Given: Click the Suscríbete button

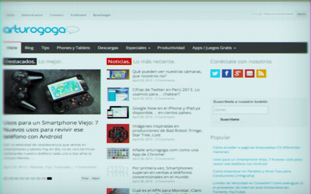Looking at the screenshot, I should click(x=230, y=119).
